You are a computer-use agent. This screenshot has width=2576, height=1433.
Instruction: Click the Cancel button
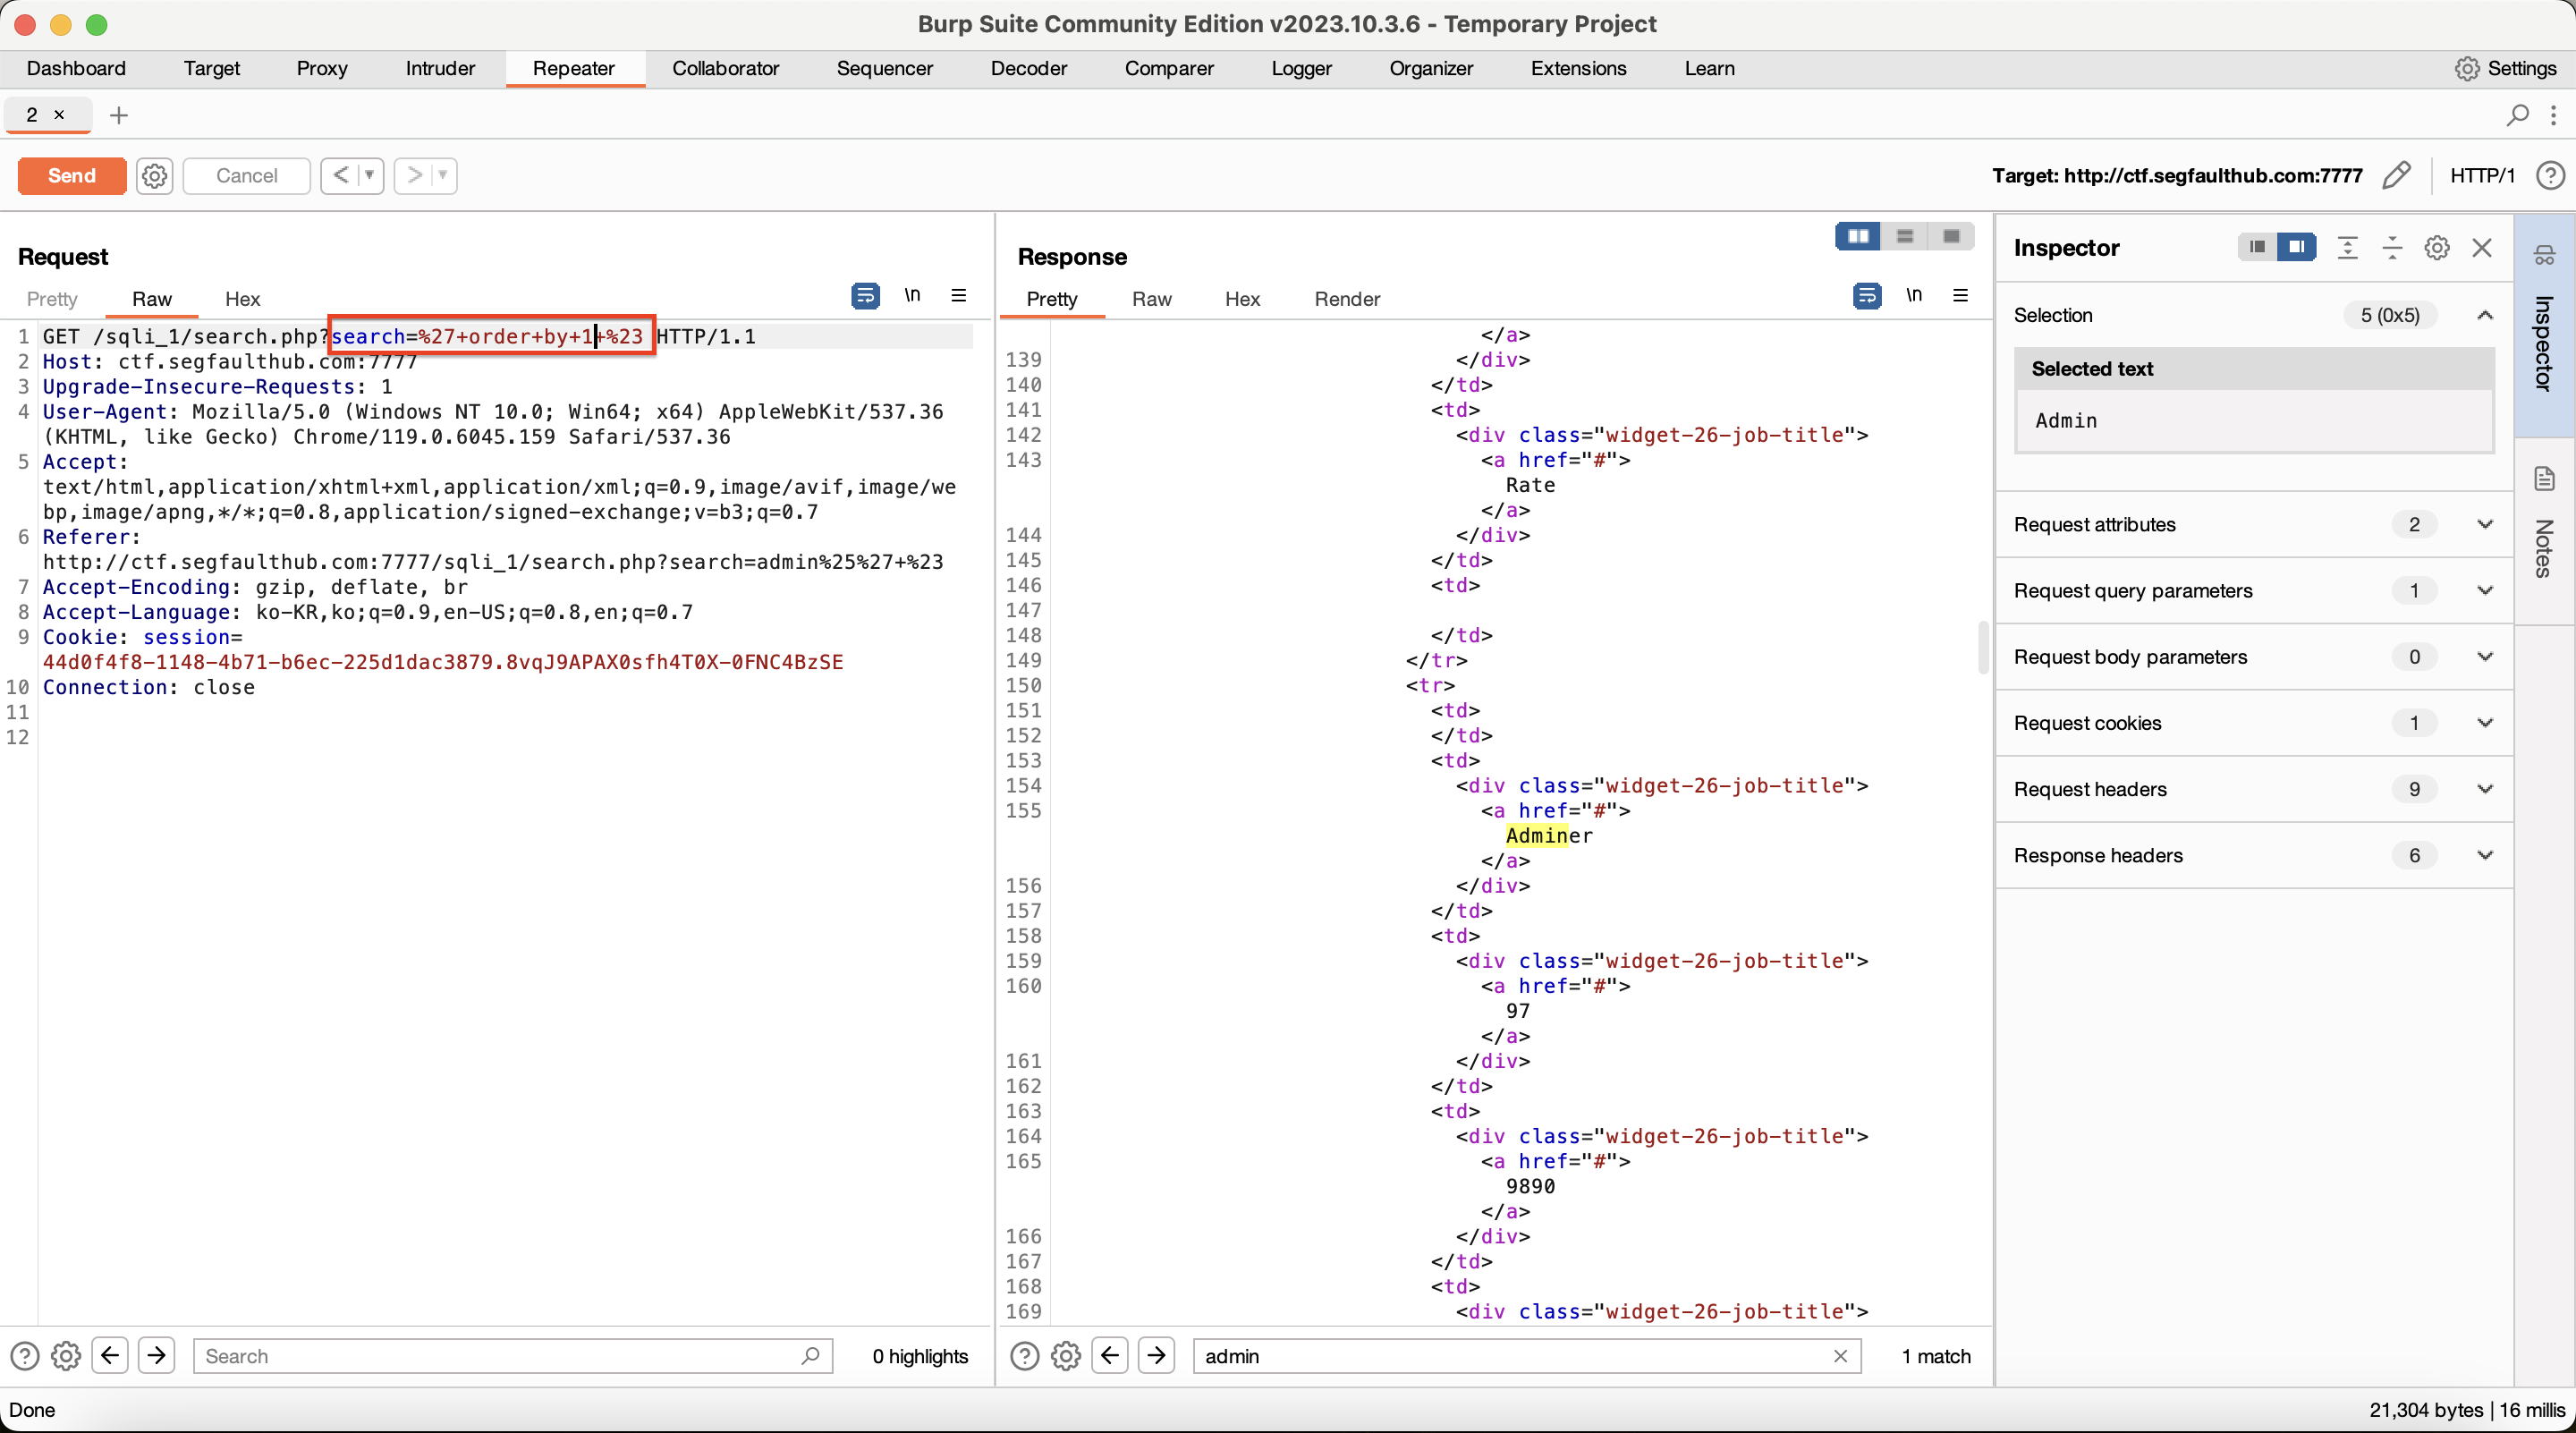247,176
